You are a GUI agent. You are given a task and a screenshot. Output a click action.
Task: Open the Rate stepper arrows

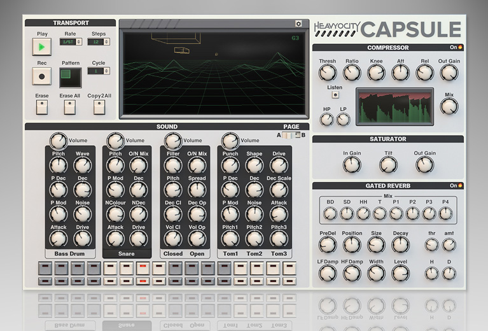79,42
